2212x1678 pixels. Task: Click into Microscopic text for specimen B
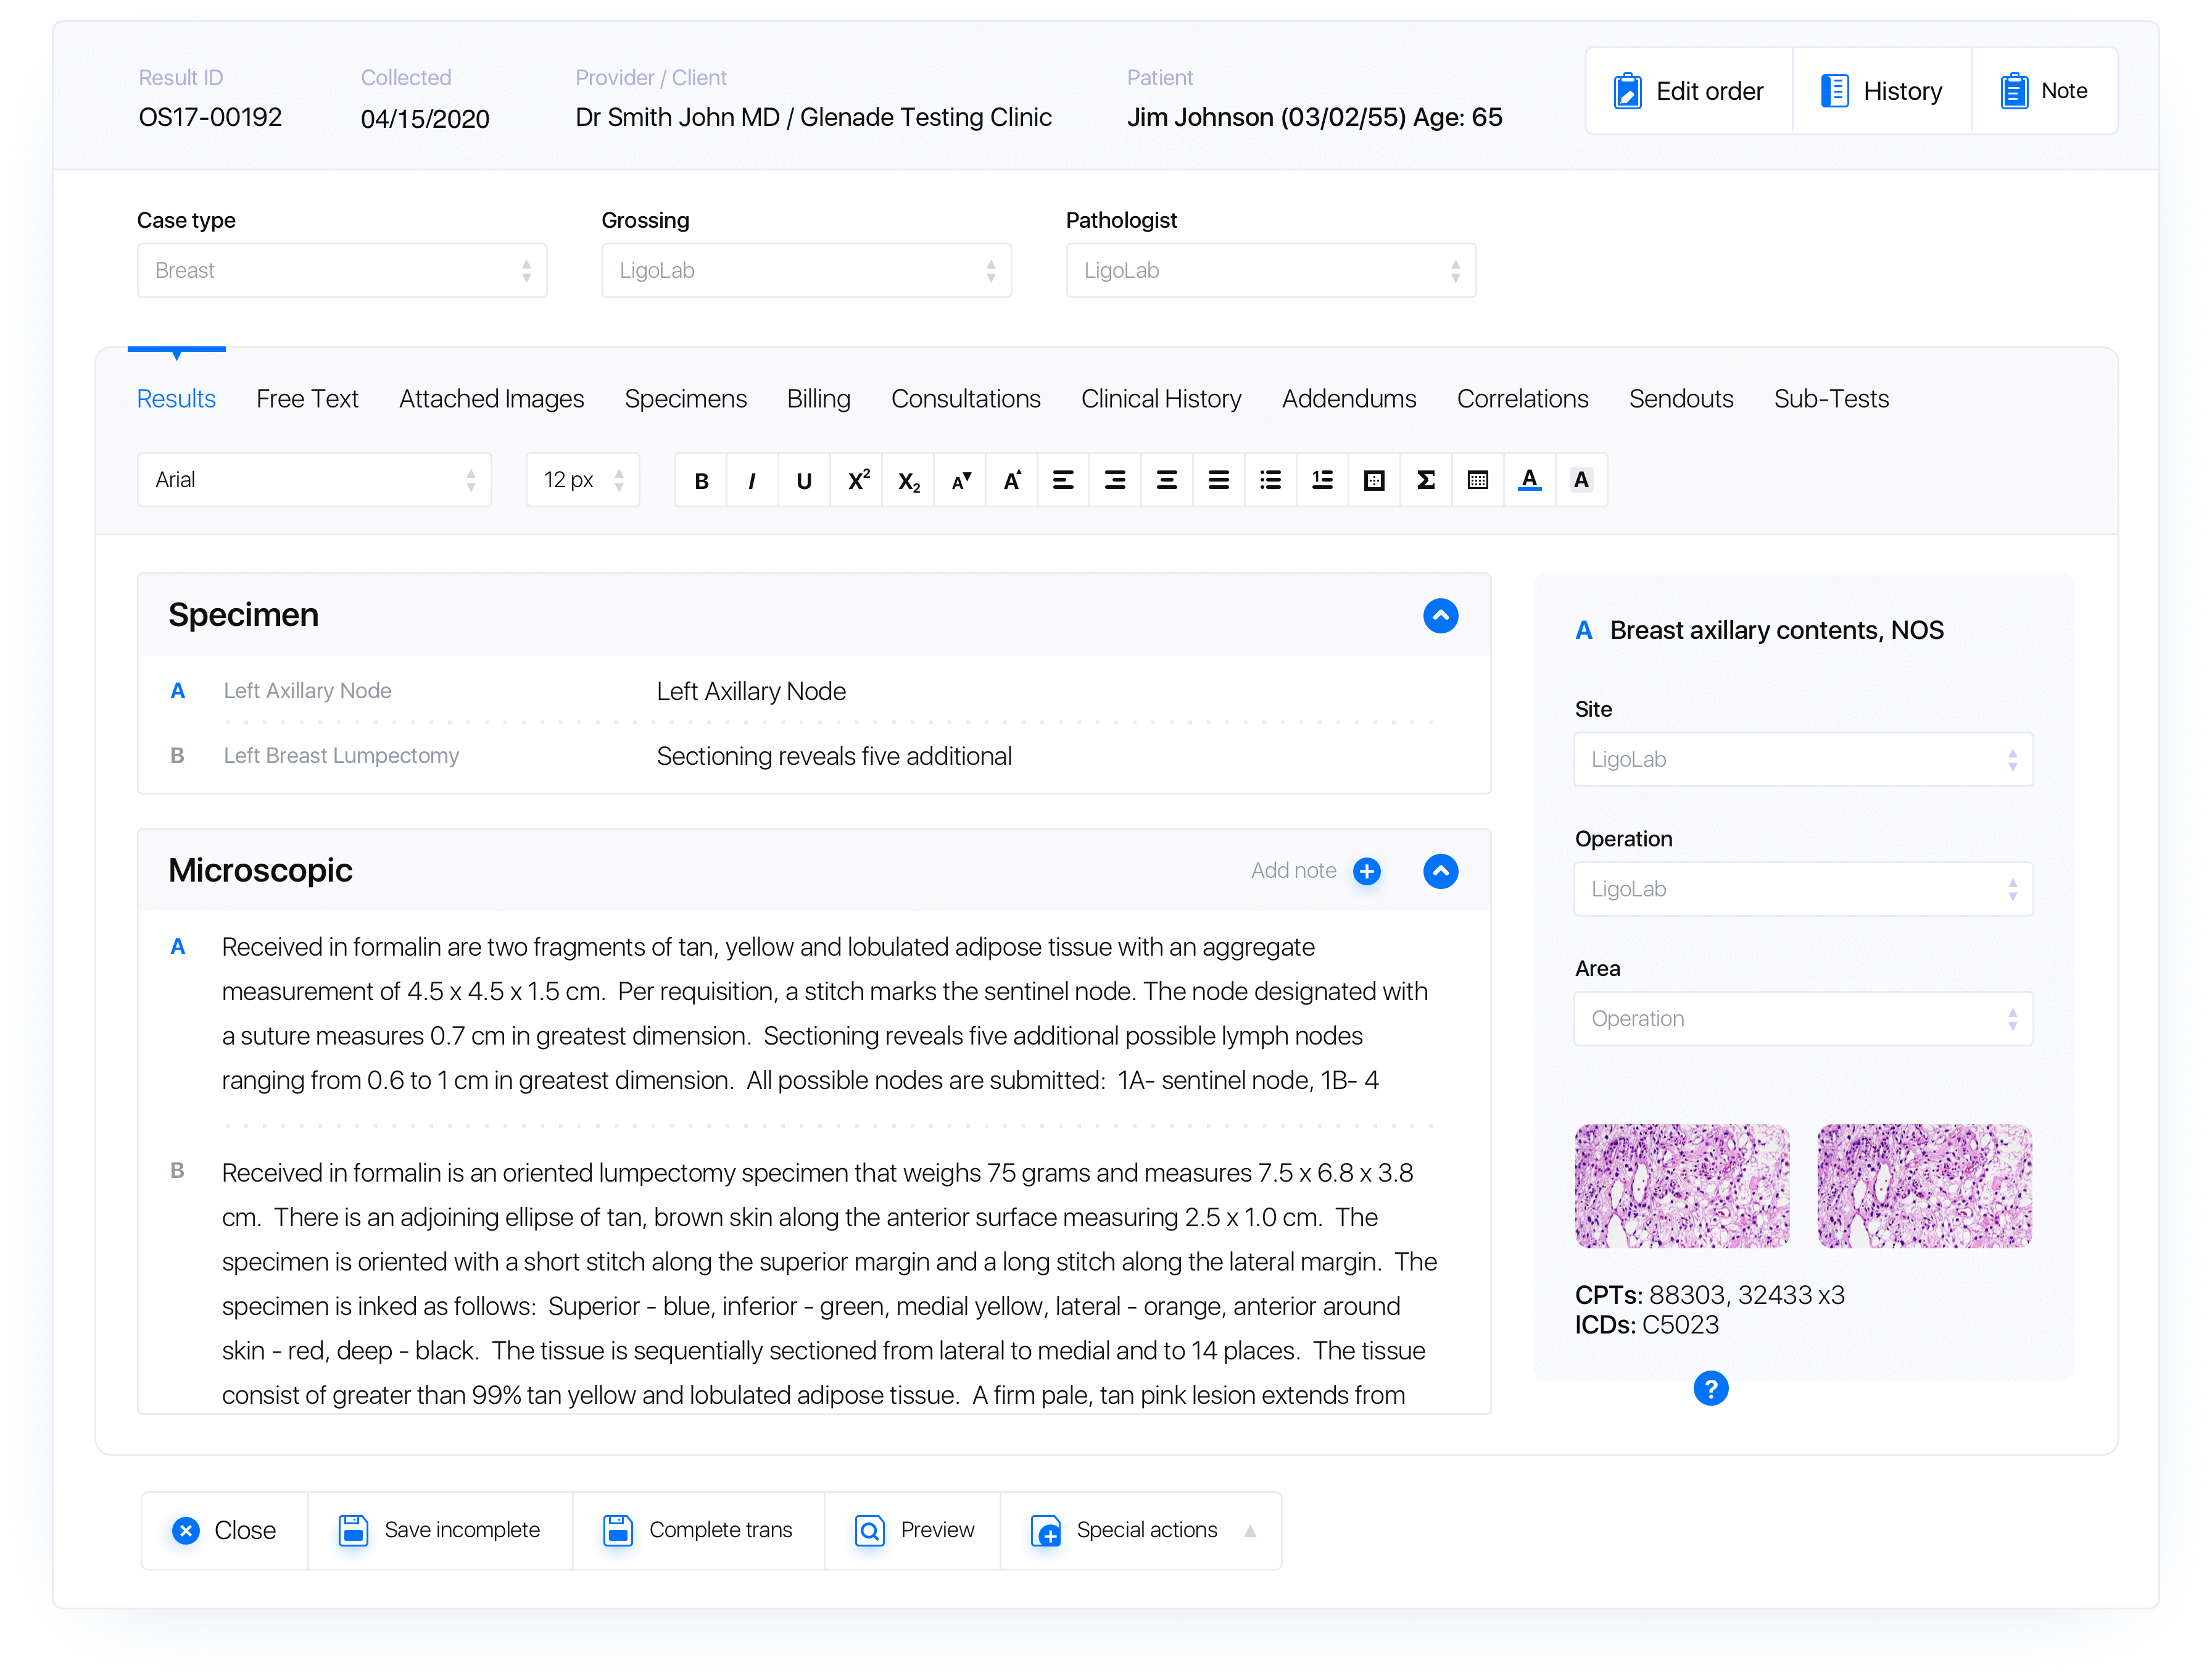[830, 1284]
